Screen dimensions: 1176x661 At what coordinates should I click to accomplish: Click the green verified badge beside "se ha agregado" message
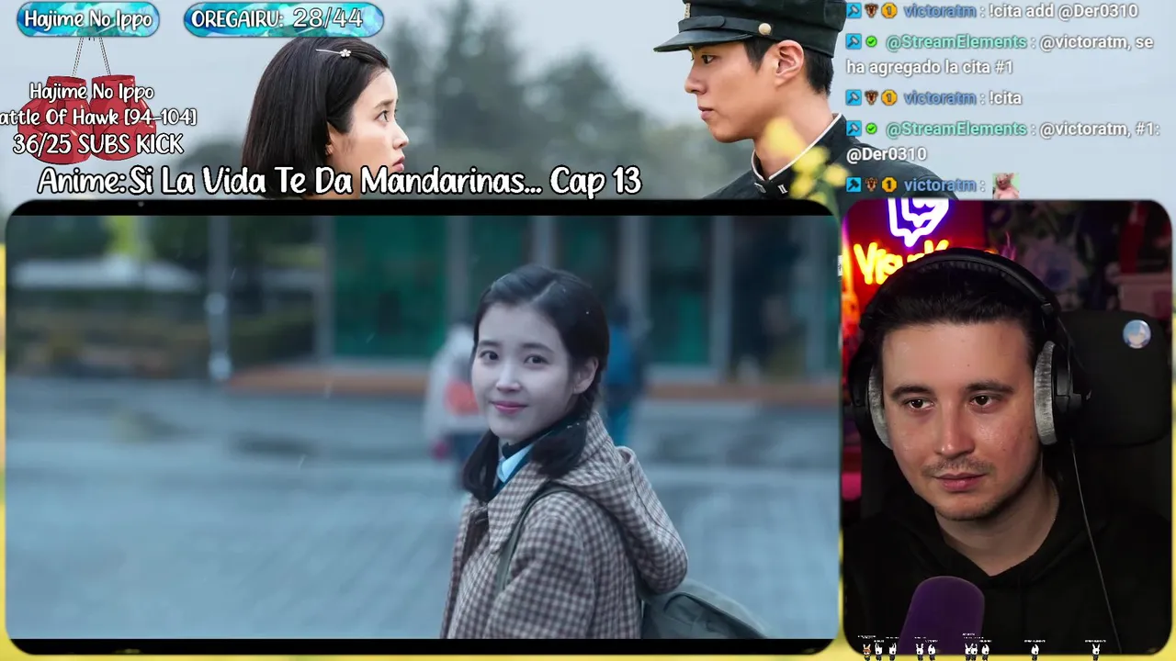tap(871, 42)
